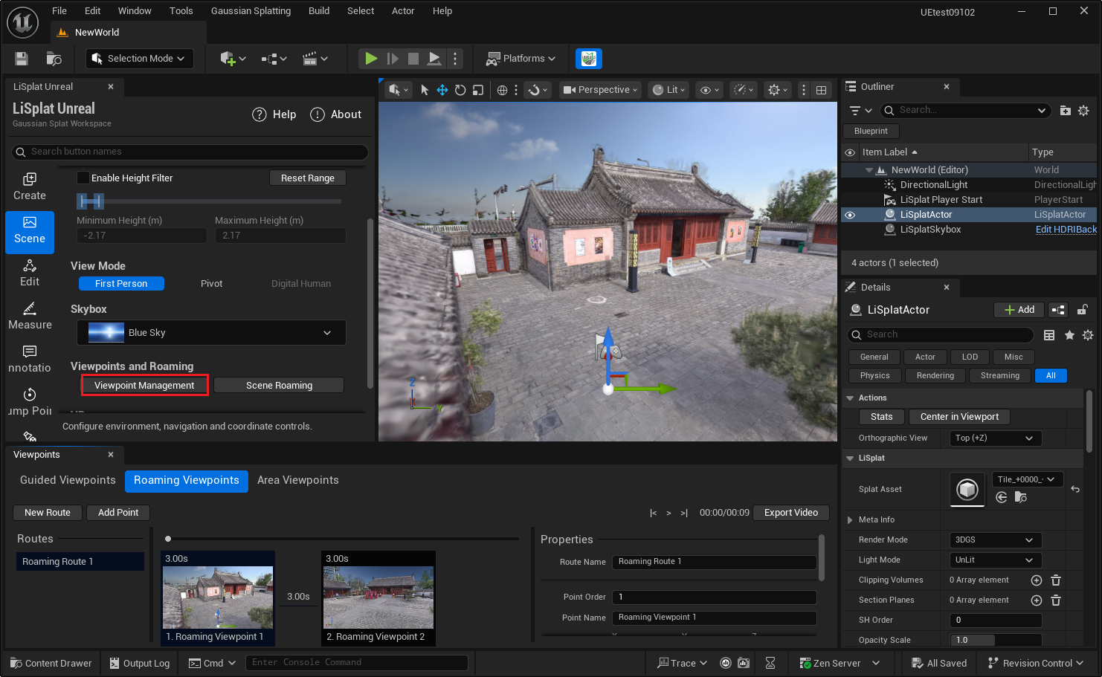1102x677 pixels.
Task: Show only Physics properties in Details
Action: (875, 376)
